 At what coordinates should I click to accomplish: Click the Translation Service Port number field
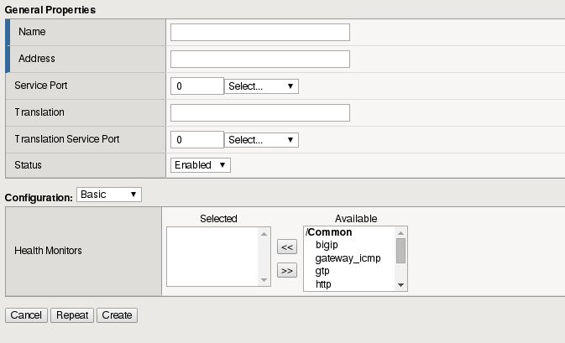[196, 139]
